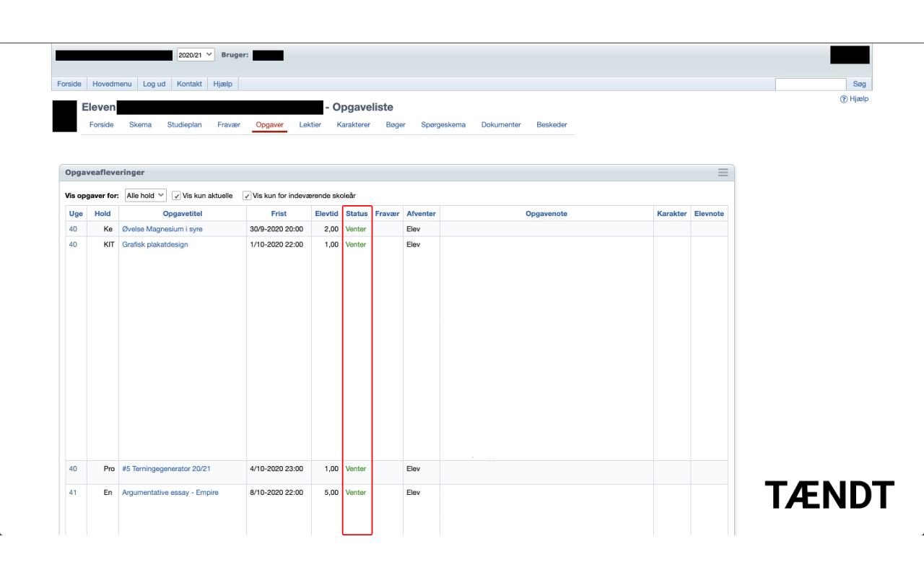The image size is (924, 578).
Task: Click Venter status for Grafisk plakatdesign
Action: click(x=356, y=244)
